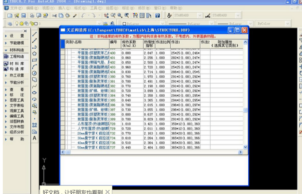Click the 0.440 heat coefficient cell
This screenshot has width=302, height=194.
(132, 148)
